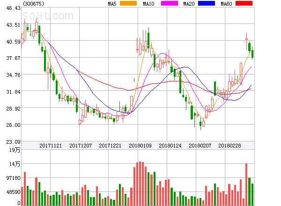The image size is (281, 206).
Task: Click the 46.43 price axis label
Action: point(13,8)
